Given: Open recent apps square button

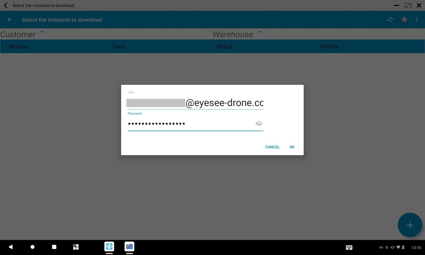Looking at the screenshot, I should click(54, 247).
